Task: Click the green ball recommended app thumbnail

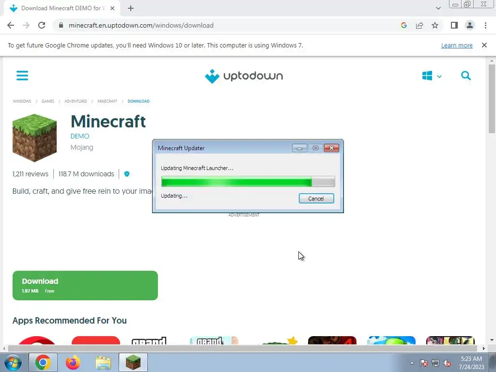Action: (x=391, y=341)
